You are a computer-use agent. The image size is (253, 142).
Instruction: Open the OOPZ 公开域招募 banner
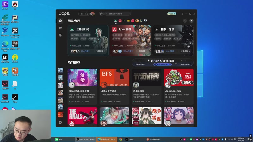[163, 62]
